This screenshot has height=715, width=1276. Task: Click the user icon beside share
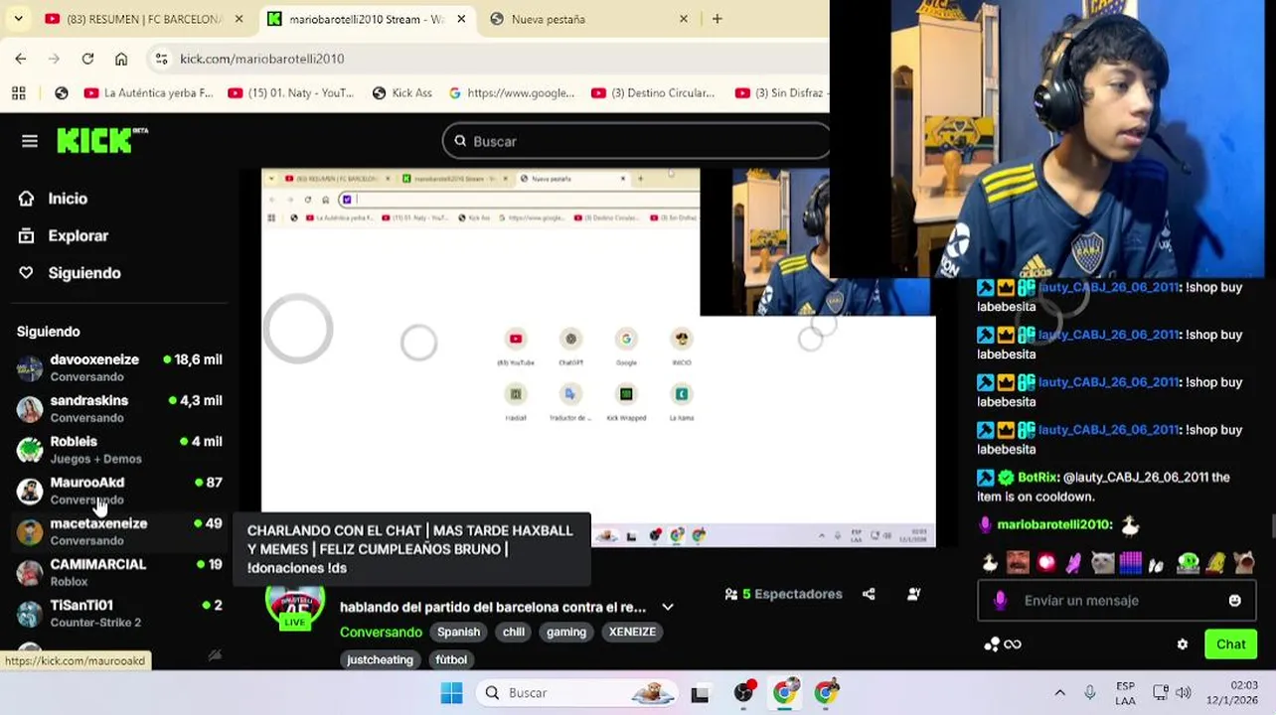click(x=913, y=594)
